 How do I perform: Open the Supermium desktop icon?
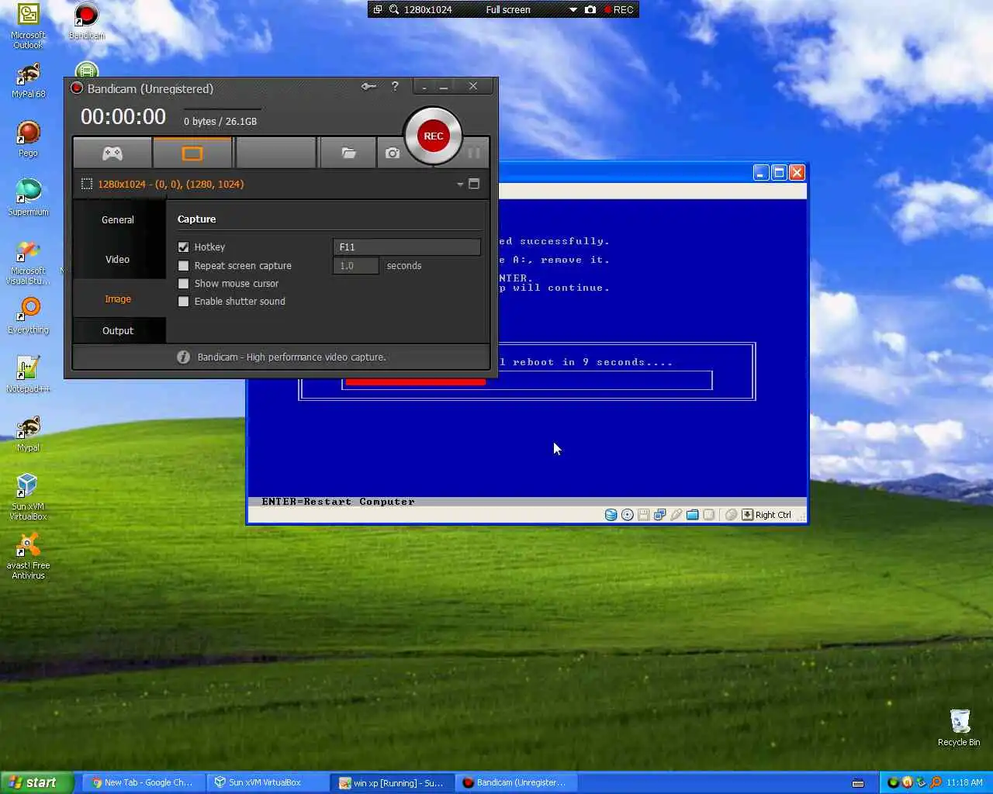click(x=29, y=198)
